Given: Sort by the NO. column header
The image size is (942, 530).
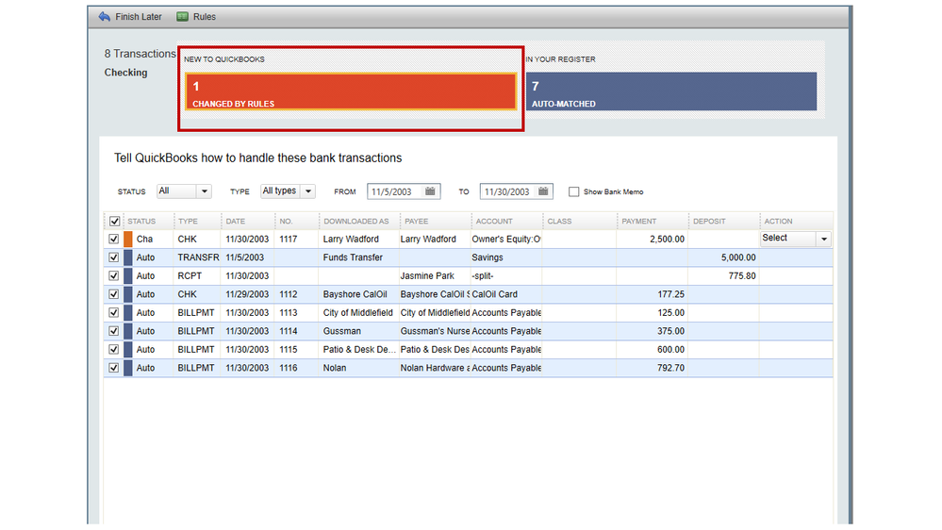Looking at the screenshot, I should point(286,221).
